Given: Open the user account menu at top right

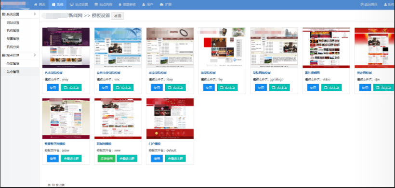Looking at the screenshot, I should point(389,4).
